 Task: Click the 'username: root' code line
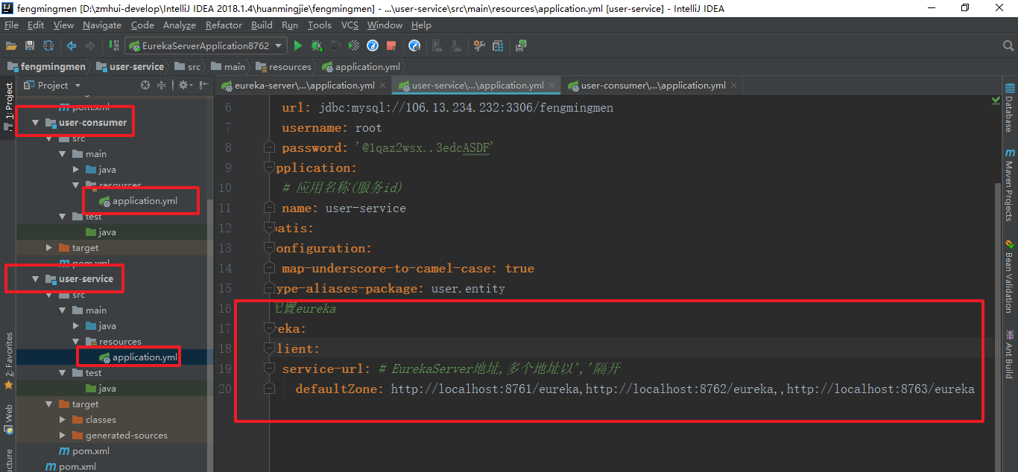(332, 128)
